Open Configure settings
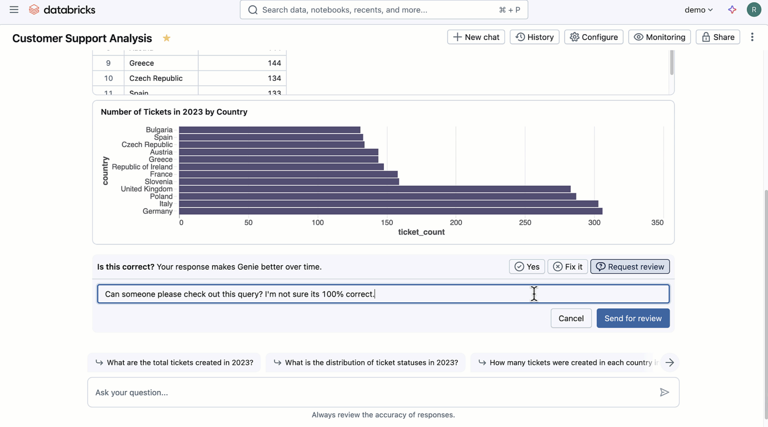 594,37
